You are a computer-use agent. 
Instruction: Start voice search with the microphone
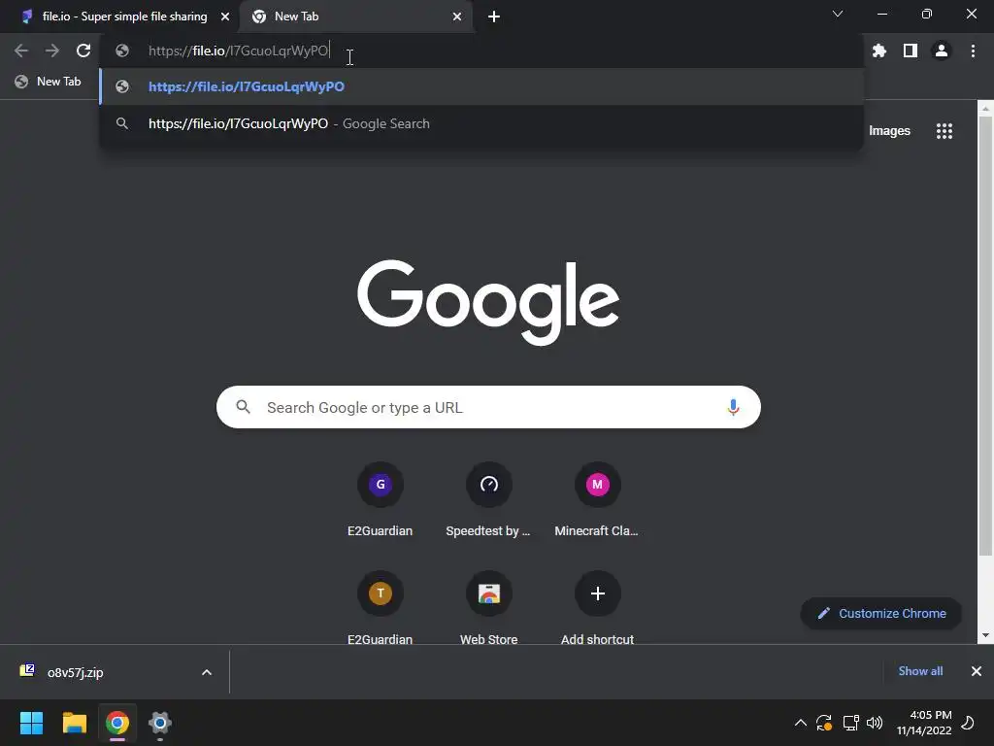click(733, 407)
